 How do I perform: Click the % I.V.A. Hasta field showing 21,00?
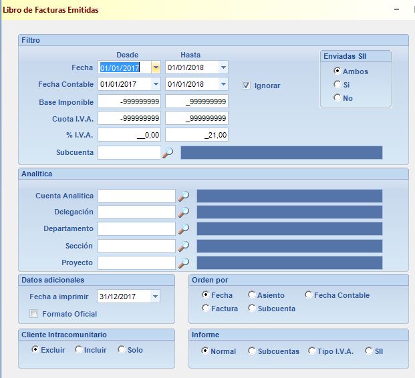[x=196, y=135]
